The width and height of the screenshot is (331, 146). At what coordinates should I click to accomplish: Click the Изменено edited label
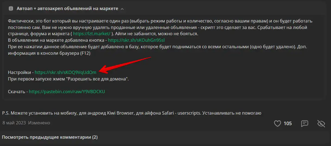click(x=39, y=123)
